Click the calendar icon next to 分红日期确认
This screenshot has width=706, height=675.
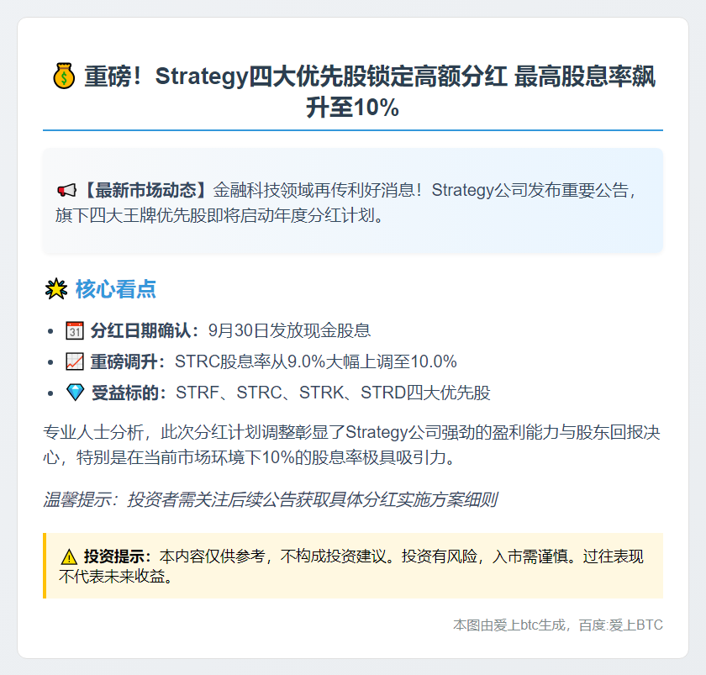coord(75,330)
